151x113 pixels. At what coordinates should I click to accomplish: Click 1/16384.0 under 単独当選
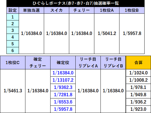click(x=31, y=34)
